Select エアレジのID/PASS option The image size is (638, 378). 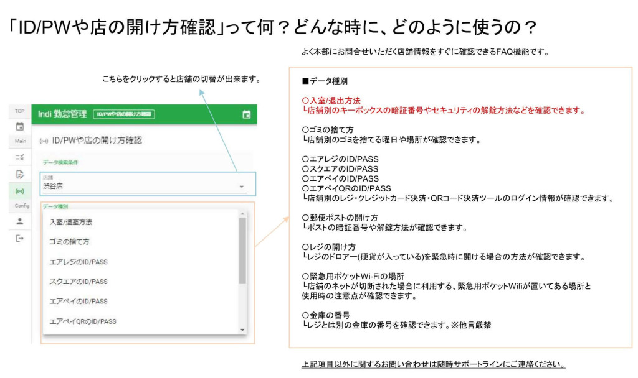79,262
